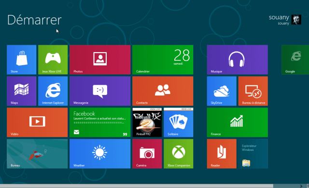Open the Weather tile
309x188 pixels.
point(100,154)
